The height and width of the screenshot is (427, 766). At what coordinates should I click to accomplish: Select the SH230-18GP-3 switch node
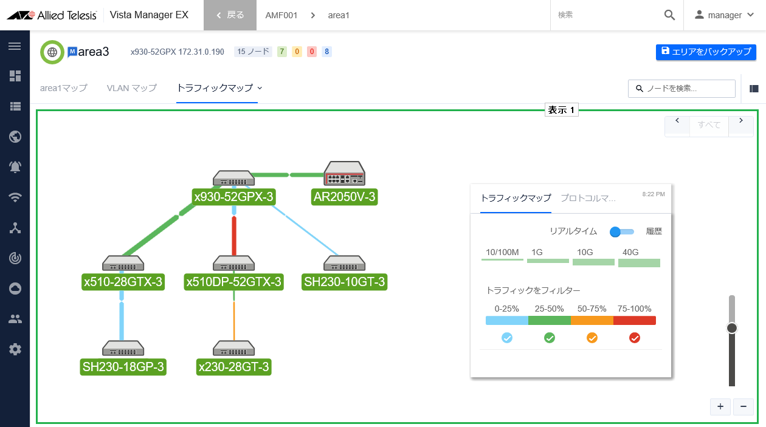pos(123,348)
